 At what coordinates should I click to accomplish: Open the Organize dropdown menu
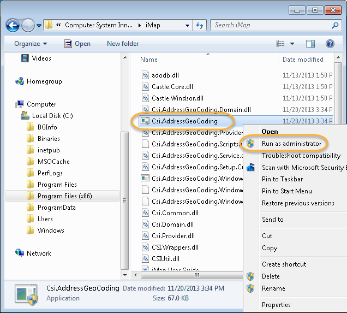pyautogui.click(x=31, y=44)
